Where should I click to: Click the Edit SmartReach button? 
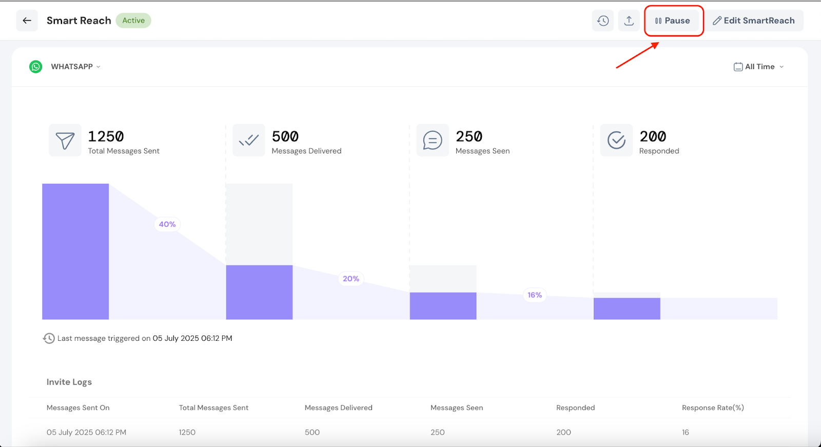tap(753, 21)
